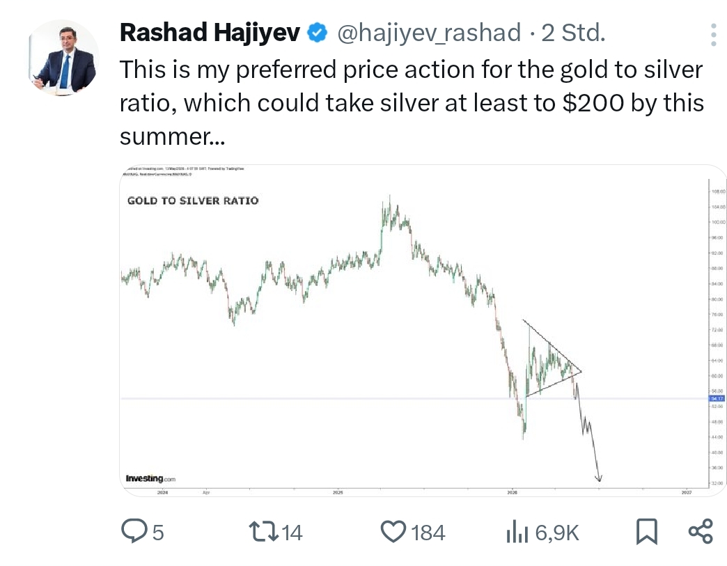Click the tweet text about silver $200

coord(412,102)
